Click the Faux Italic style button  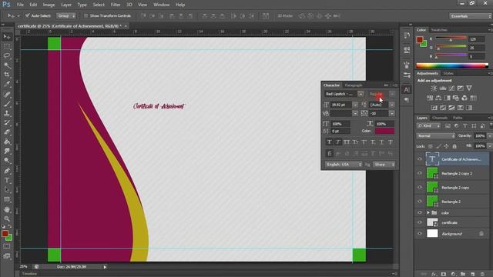(337, 142)
